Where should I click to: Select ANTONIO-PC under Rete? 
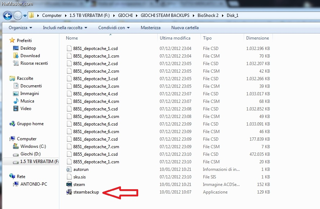coord(34,184)
